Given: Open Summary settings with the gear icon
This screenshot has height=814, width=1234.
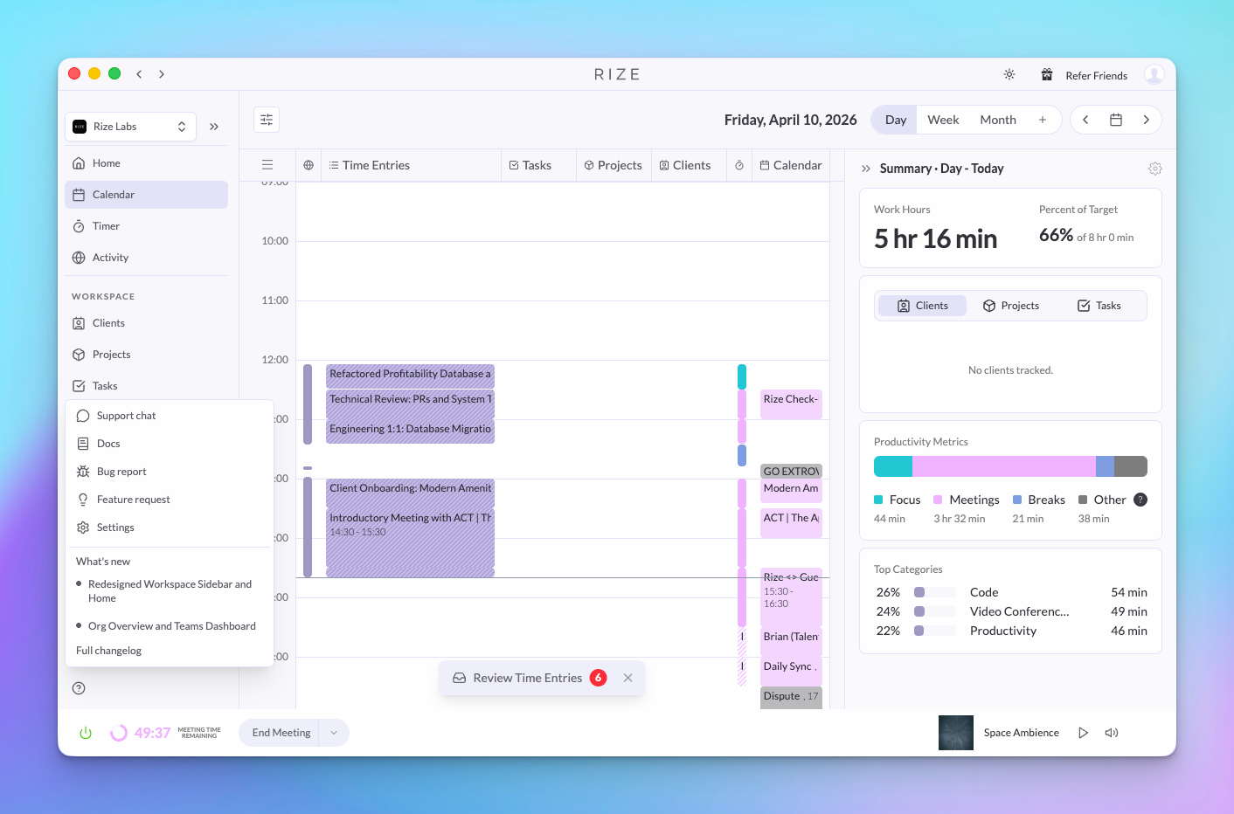Looking at the screenshot, I should pyautogui.click(x=1155, y=168).
